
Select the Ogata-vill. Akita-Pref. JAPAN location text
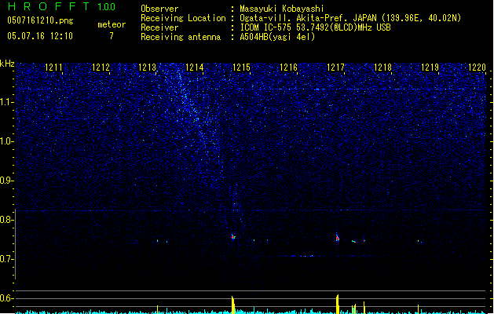pos(350,18)
